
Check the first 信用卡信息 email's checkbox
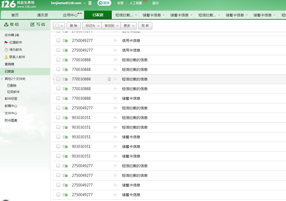tap(58, 41)
